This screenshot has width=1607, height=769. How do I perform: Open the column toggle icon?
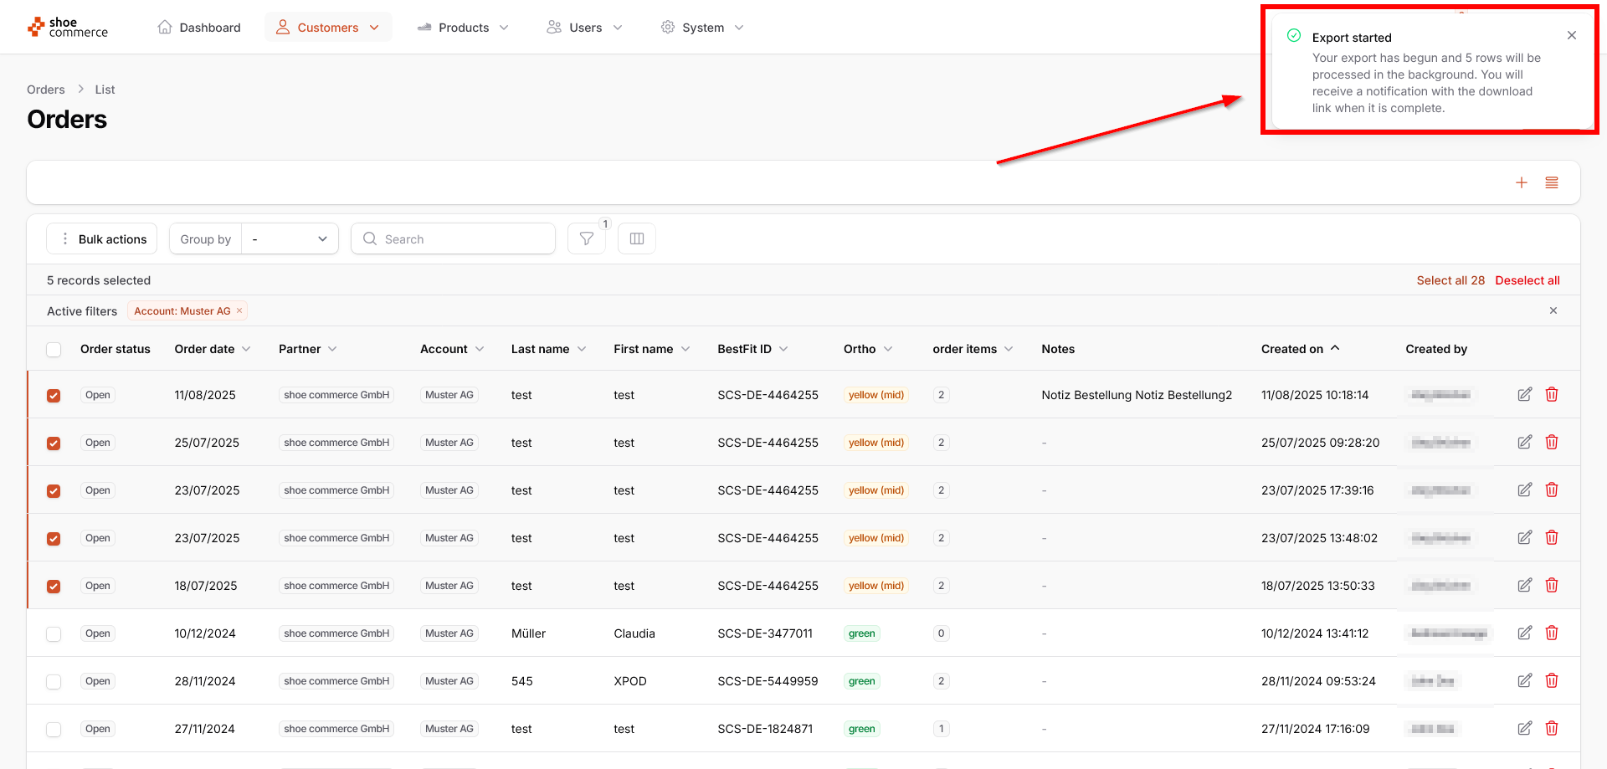636,238
